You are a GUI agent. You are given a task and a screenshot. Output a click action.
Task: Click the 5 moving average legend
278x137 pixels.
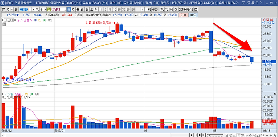pos(31,20)
